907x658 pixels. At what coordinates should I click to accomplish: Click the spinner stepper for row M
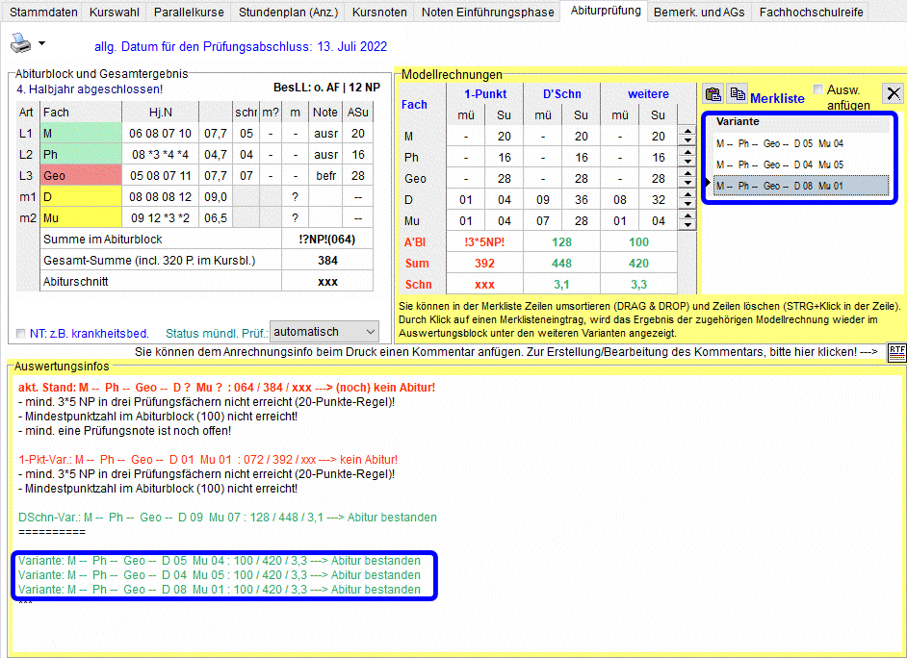(687, 137)
